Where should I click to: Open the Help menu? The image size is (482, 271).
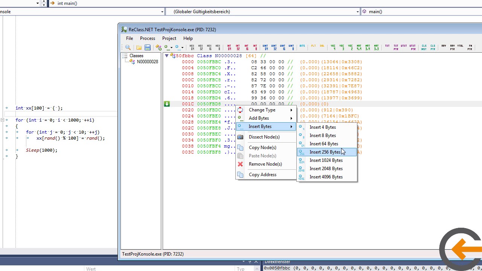click(x=188, y=38)
